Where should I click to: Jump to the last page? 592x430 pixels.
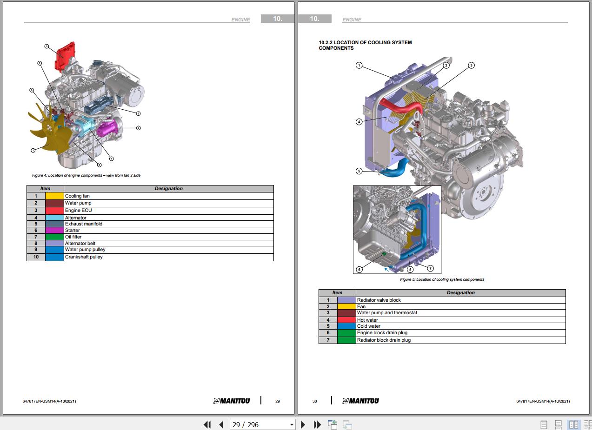click(x=318, y=424)
